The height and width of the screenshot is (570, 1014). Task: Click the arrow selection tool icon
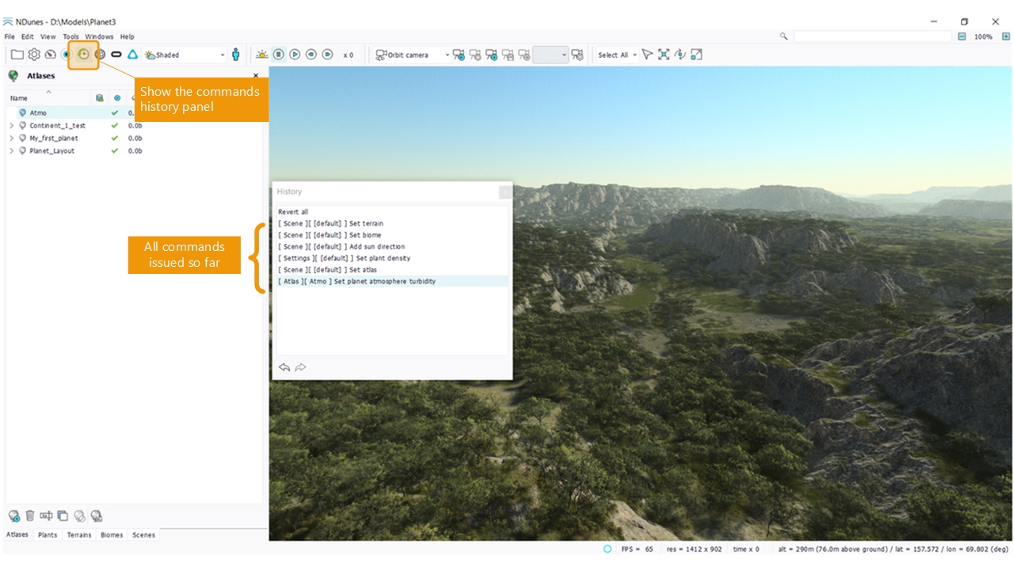pyautogui.click(x=647, y=55)
